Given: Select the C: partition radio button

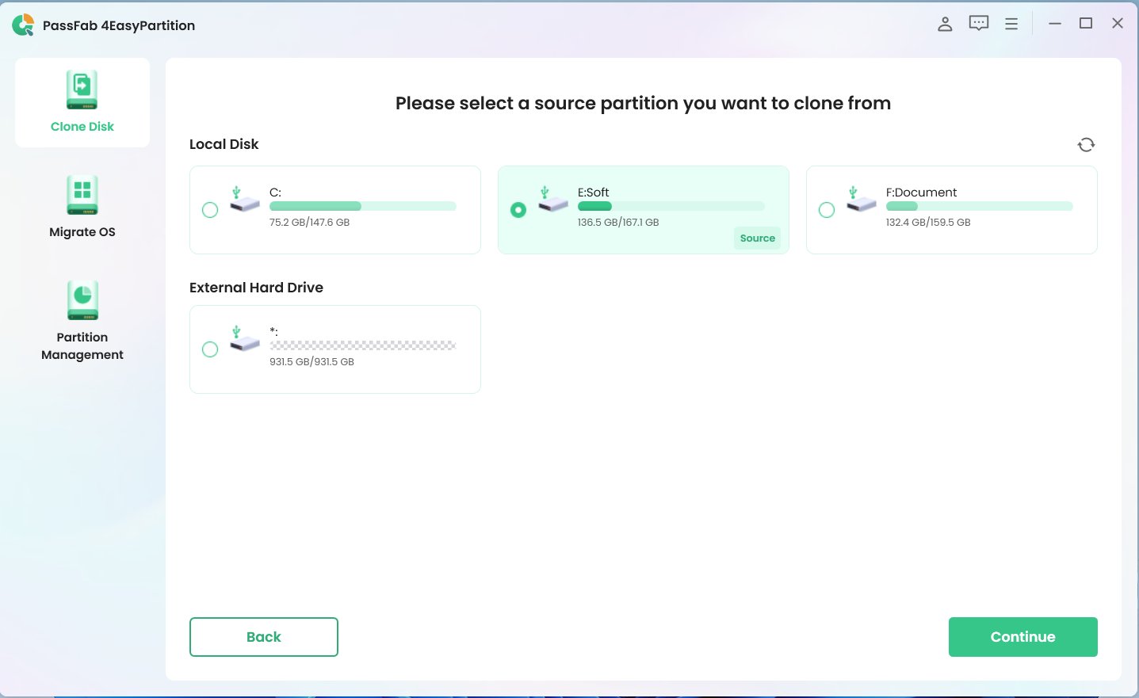Looking at the screenshot, I should [210, 210].
